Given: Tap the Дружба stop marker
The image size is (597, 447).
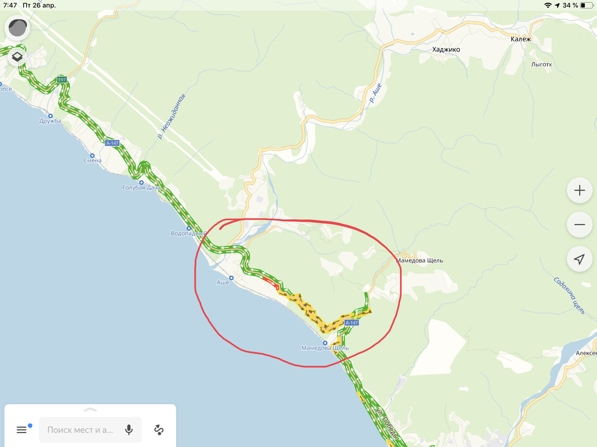Looking at the screenshot, I should pos(50,116).
